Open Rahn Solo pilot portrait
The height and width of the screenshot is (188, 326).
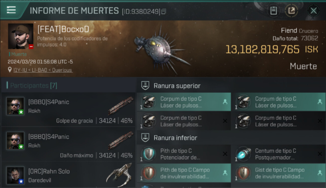tap(15, 175)
